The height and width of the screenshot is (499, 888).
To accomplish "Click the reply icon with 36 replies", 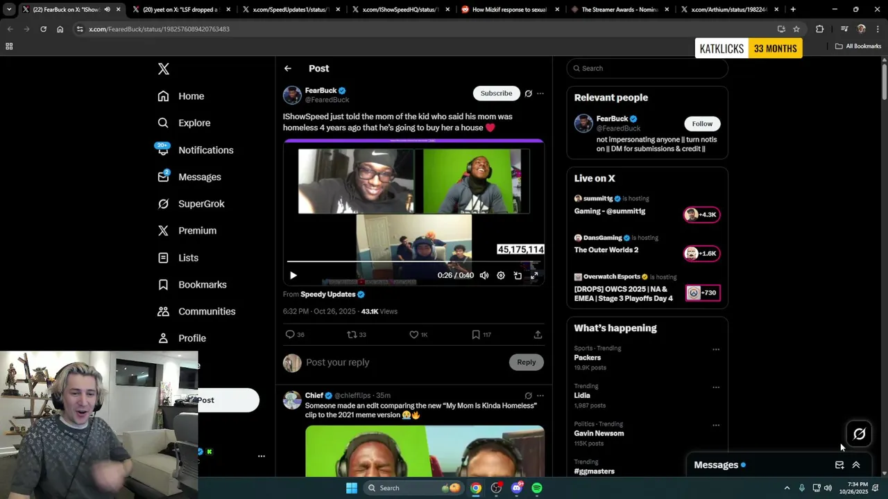I will pyautogui.click(x=295, y=335).
